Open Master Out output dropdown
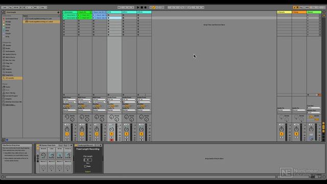 (x=314, y=112)
